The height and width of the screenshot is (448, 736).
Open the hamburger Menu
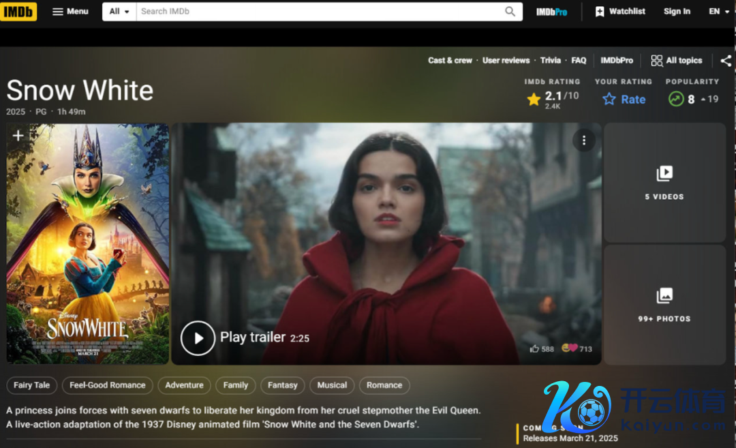pos(71,12)
